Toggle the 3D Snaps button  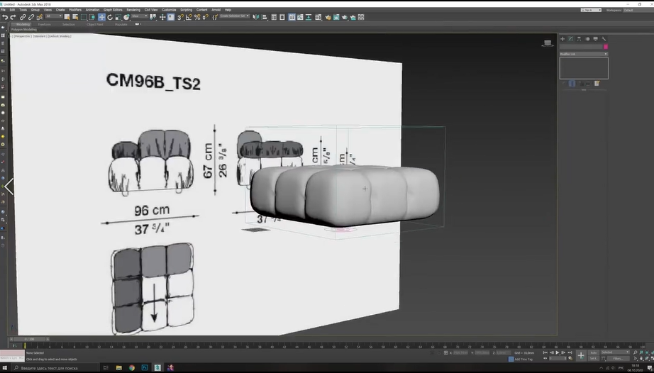coord(180,17)
